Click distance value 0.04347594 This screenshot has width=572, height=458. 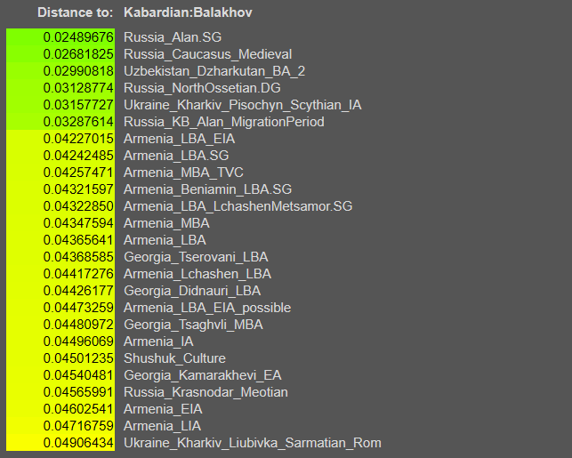(x=78, y=223)
